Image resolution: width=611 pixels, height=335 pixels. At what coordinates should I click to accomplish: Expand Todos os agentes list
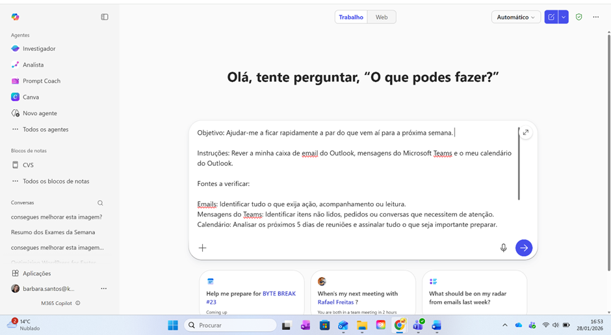point(45,129)
